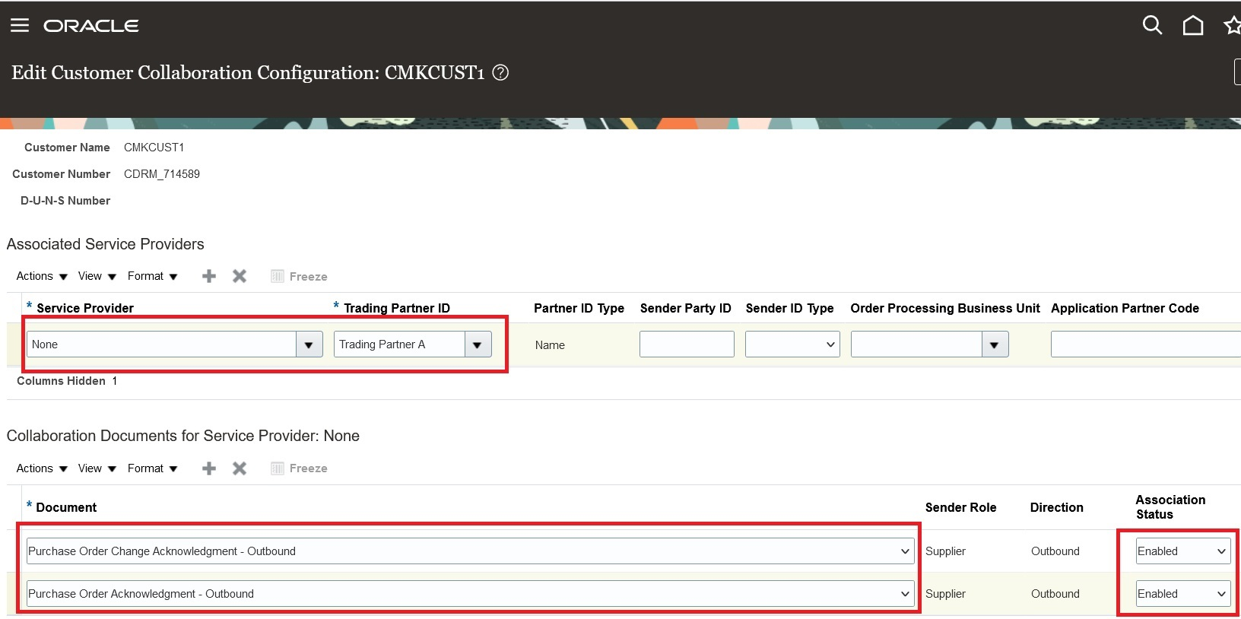Click the Sender Party ID input
Screen dimensions: 1241x619
pyautogui.click(x=687, y=344)
